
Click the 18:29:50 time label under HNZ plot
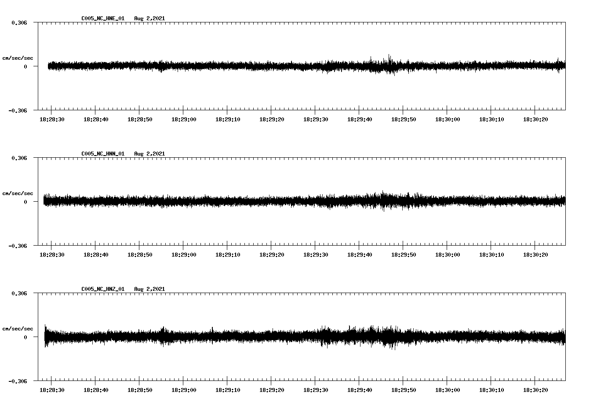(x=404, y=390)
